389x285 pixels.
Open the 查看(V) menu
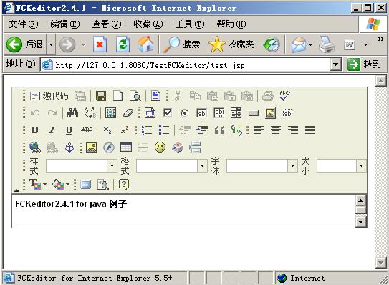point(107,24)
